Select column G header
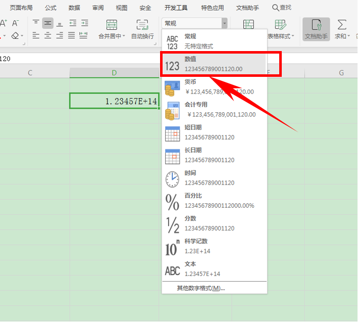 tap(341, 73)
